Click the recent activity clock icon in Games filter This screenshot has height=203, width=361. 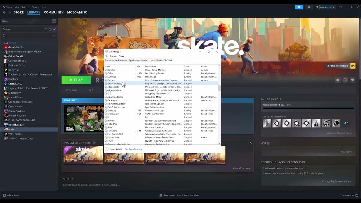click(50, 29)
